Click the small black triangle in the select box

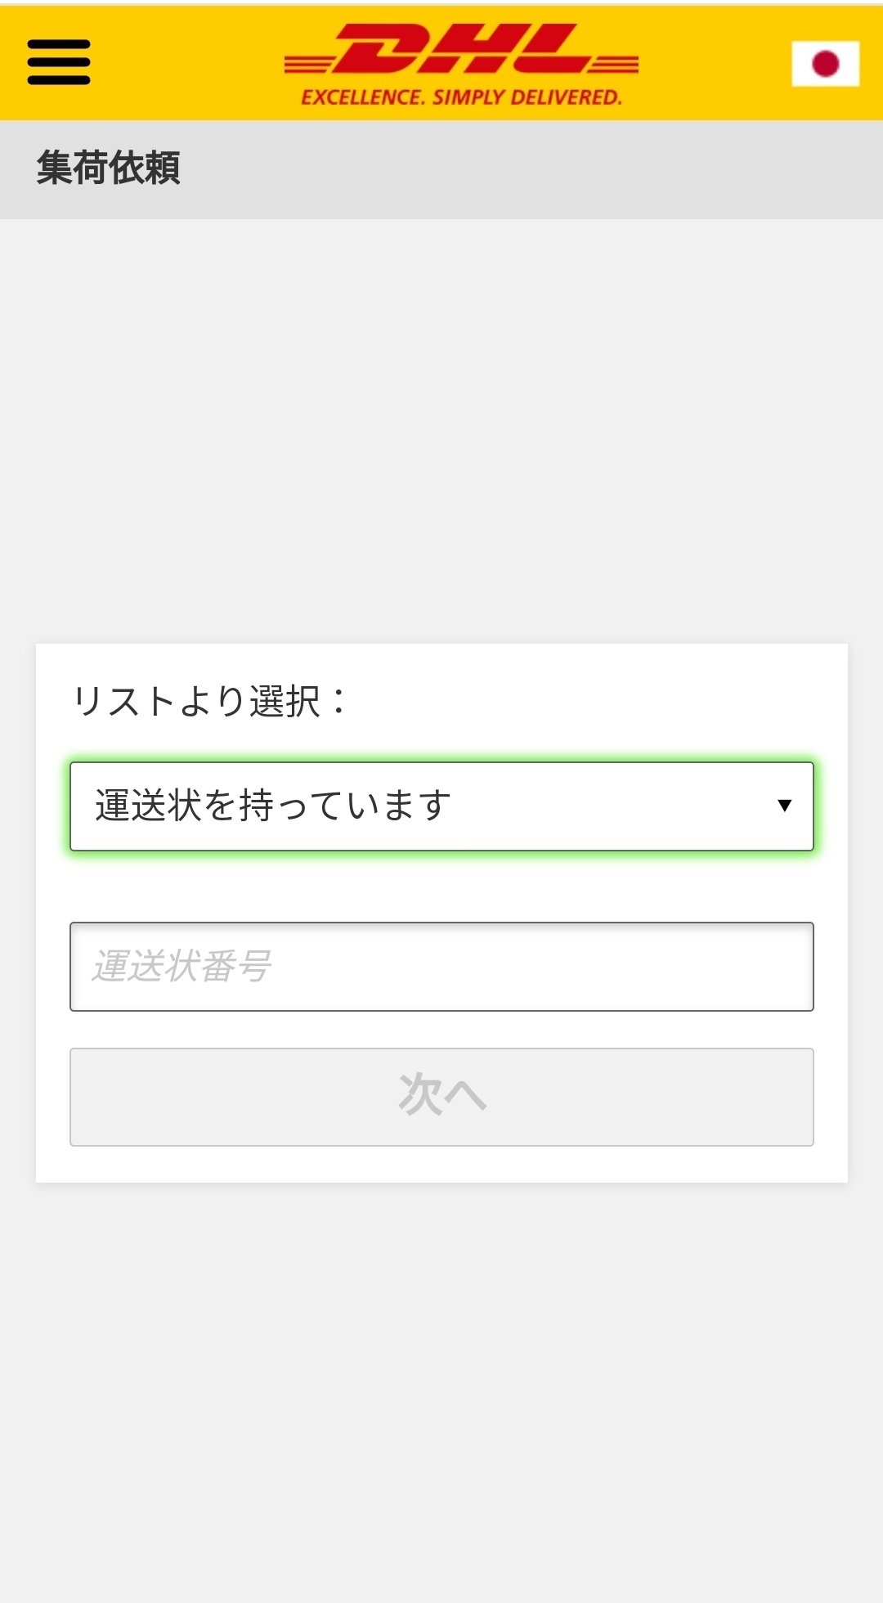coord(784,806)
